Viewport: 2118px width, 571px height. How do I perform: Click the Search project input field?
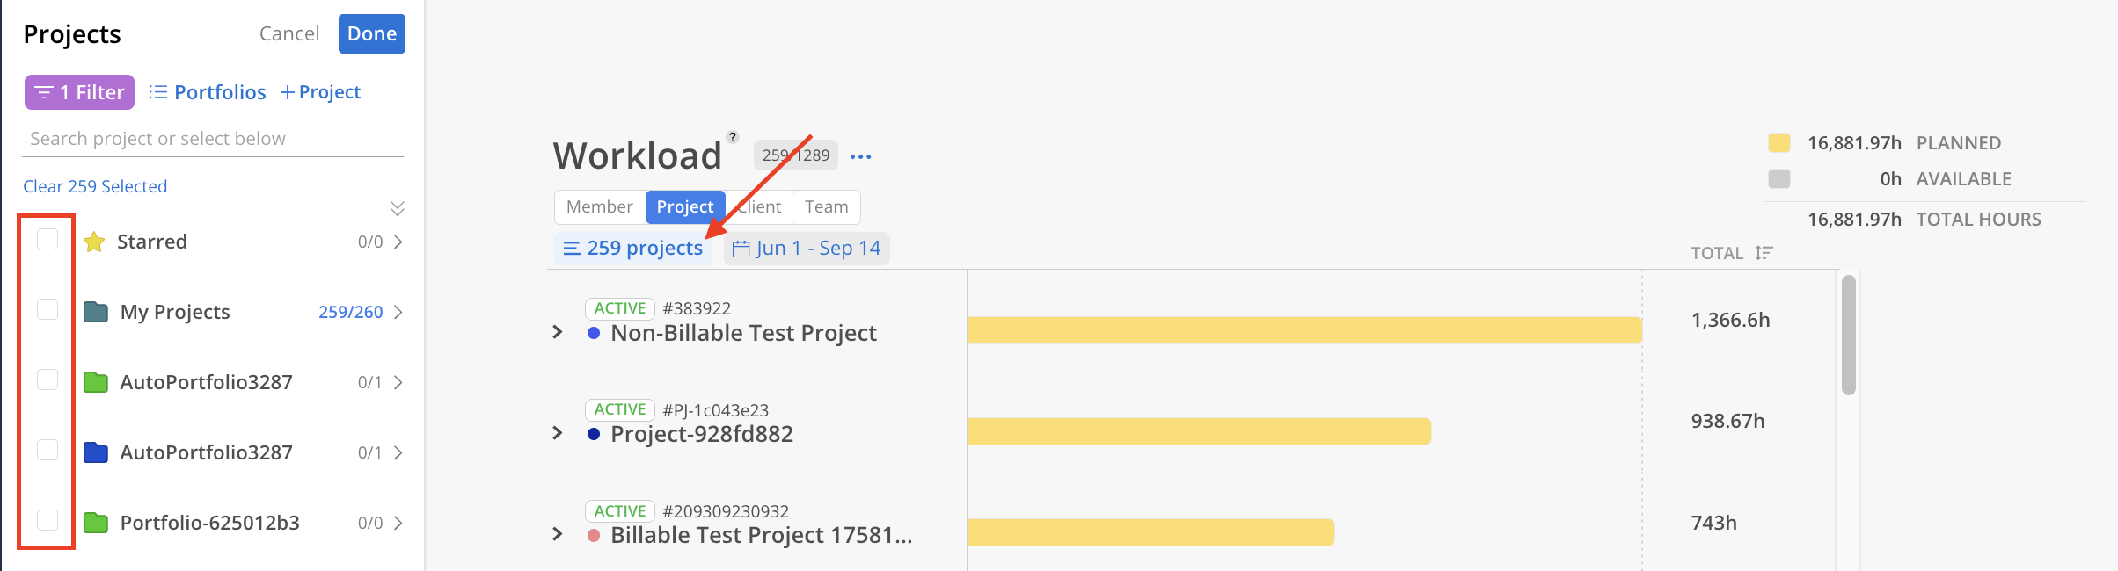coord(211,139)
